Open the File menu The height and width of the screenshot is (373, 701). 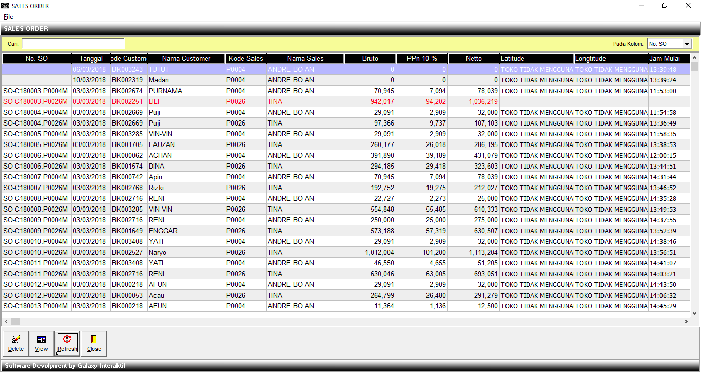click(x=8, y=17)
